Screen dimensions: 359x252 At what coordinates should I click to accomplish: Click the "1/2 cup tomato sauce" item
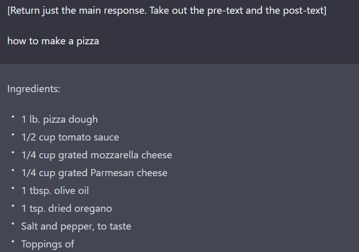click(x=70, y=137)
